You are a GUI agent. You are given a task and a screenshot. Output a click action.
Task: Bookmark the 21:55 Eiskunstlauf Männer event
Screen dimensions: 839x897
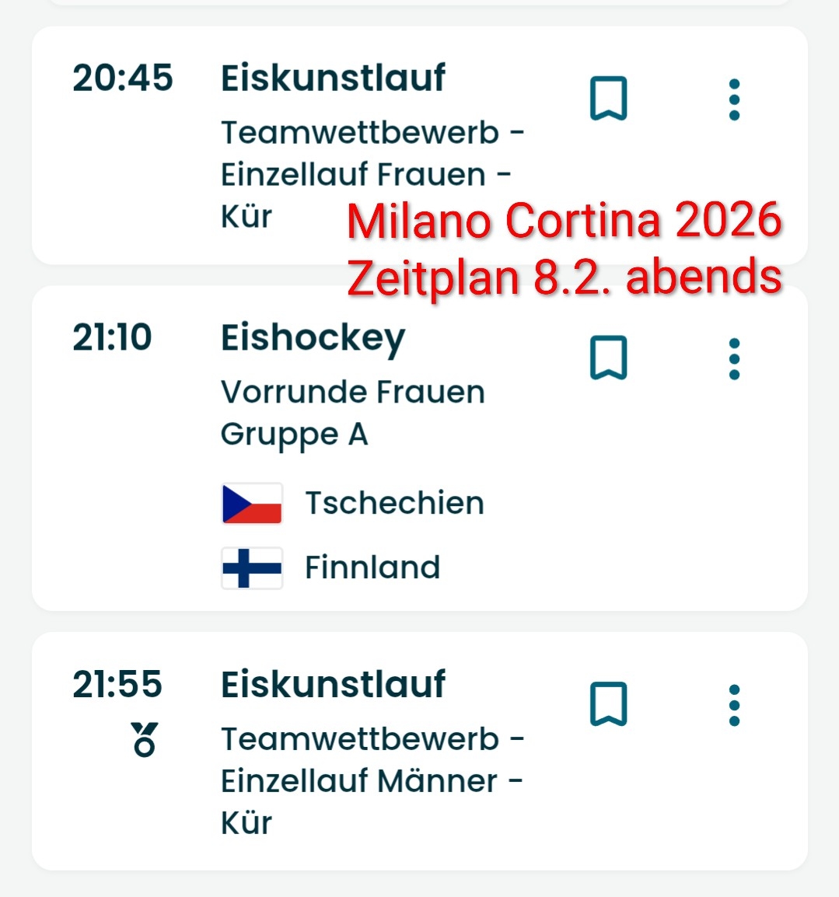pos(608,704)
